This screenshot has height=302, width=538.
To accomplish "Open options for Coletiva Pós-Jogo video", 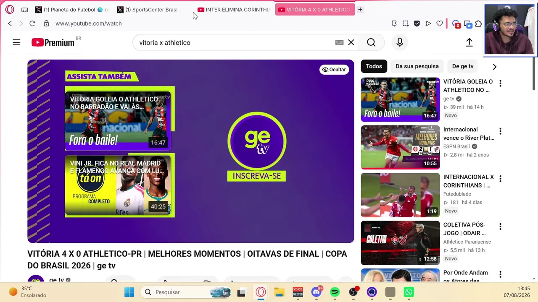I will 500,226.
